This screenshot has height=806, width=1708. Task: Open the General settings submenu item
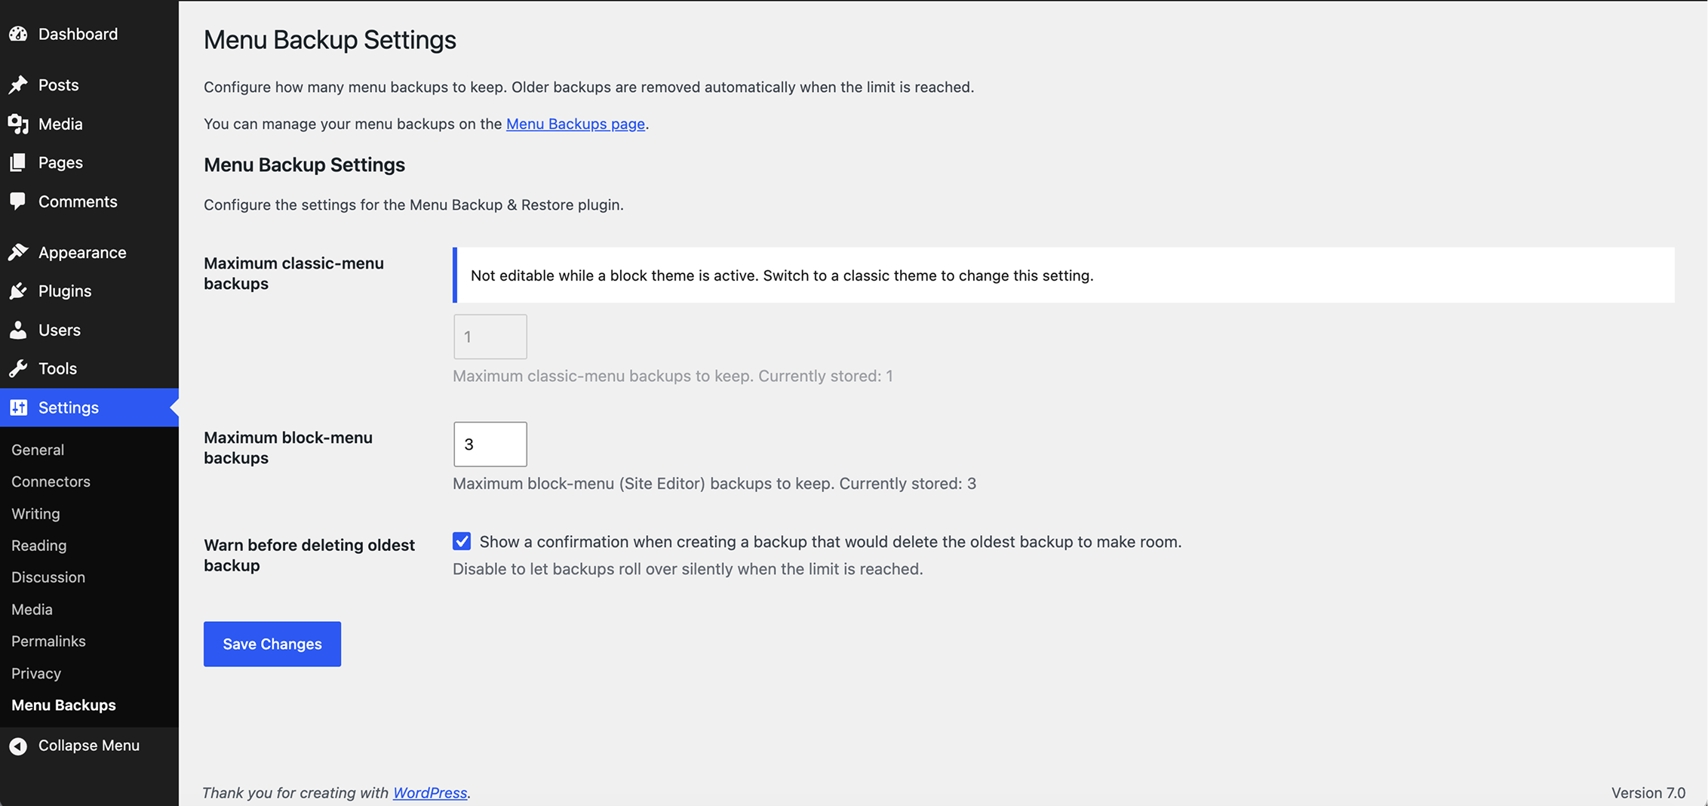coord(38,450)
